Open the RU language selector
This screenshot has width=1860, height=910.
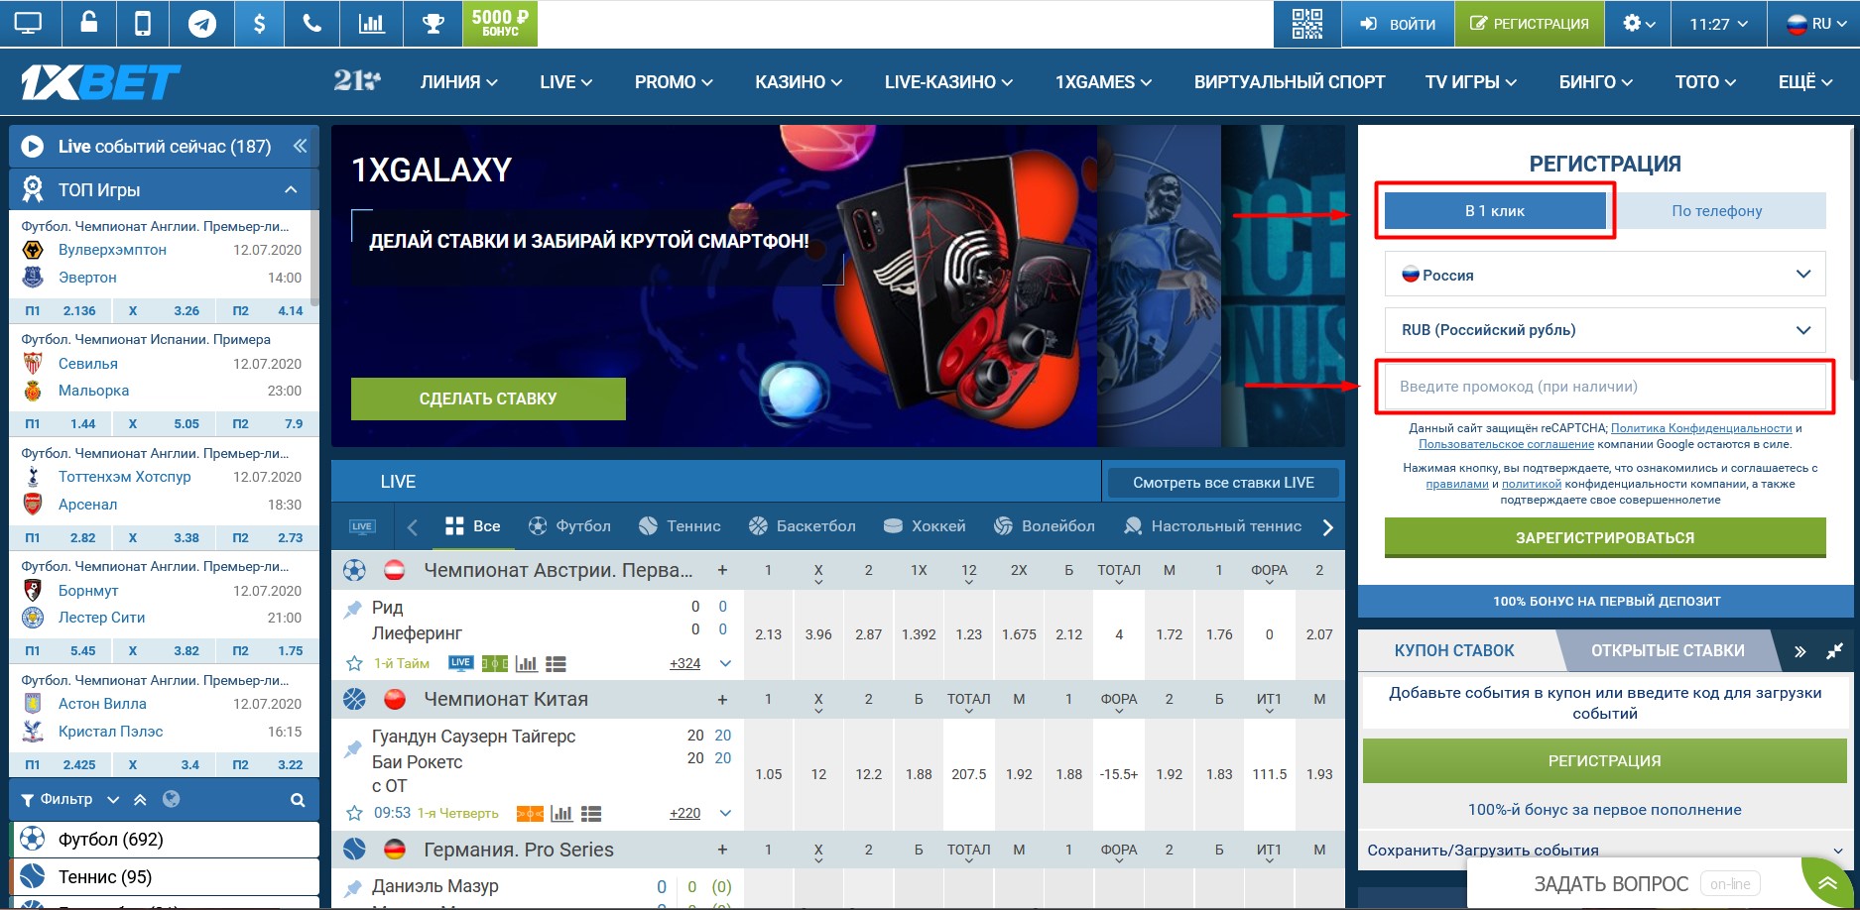point(1813,24)
